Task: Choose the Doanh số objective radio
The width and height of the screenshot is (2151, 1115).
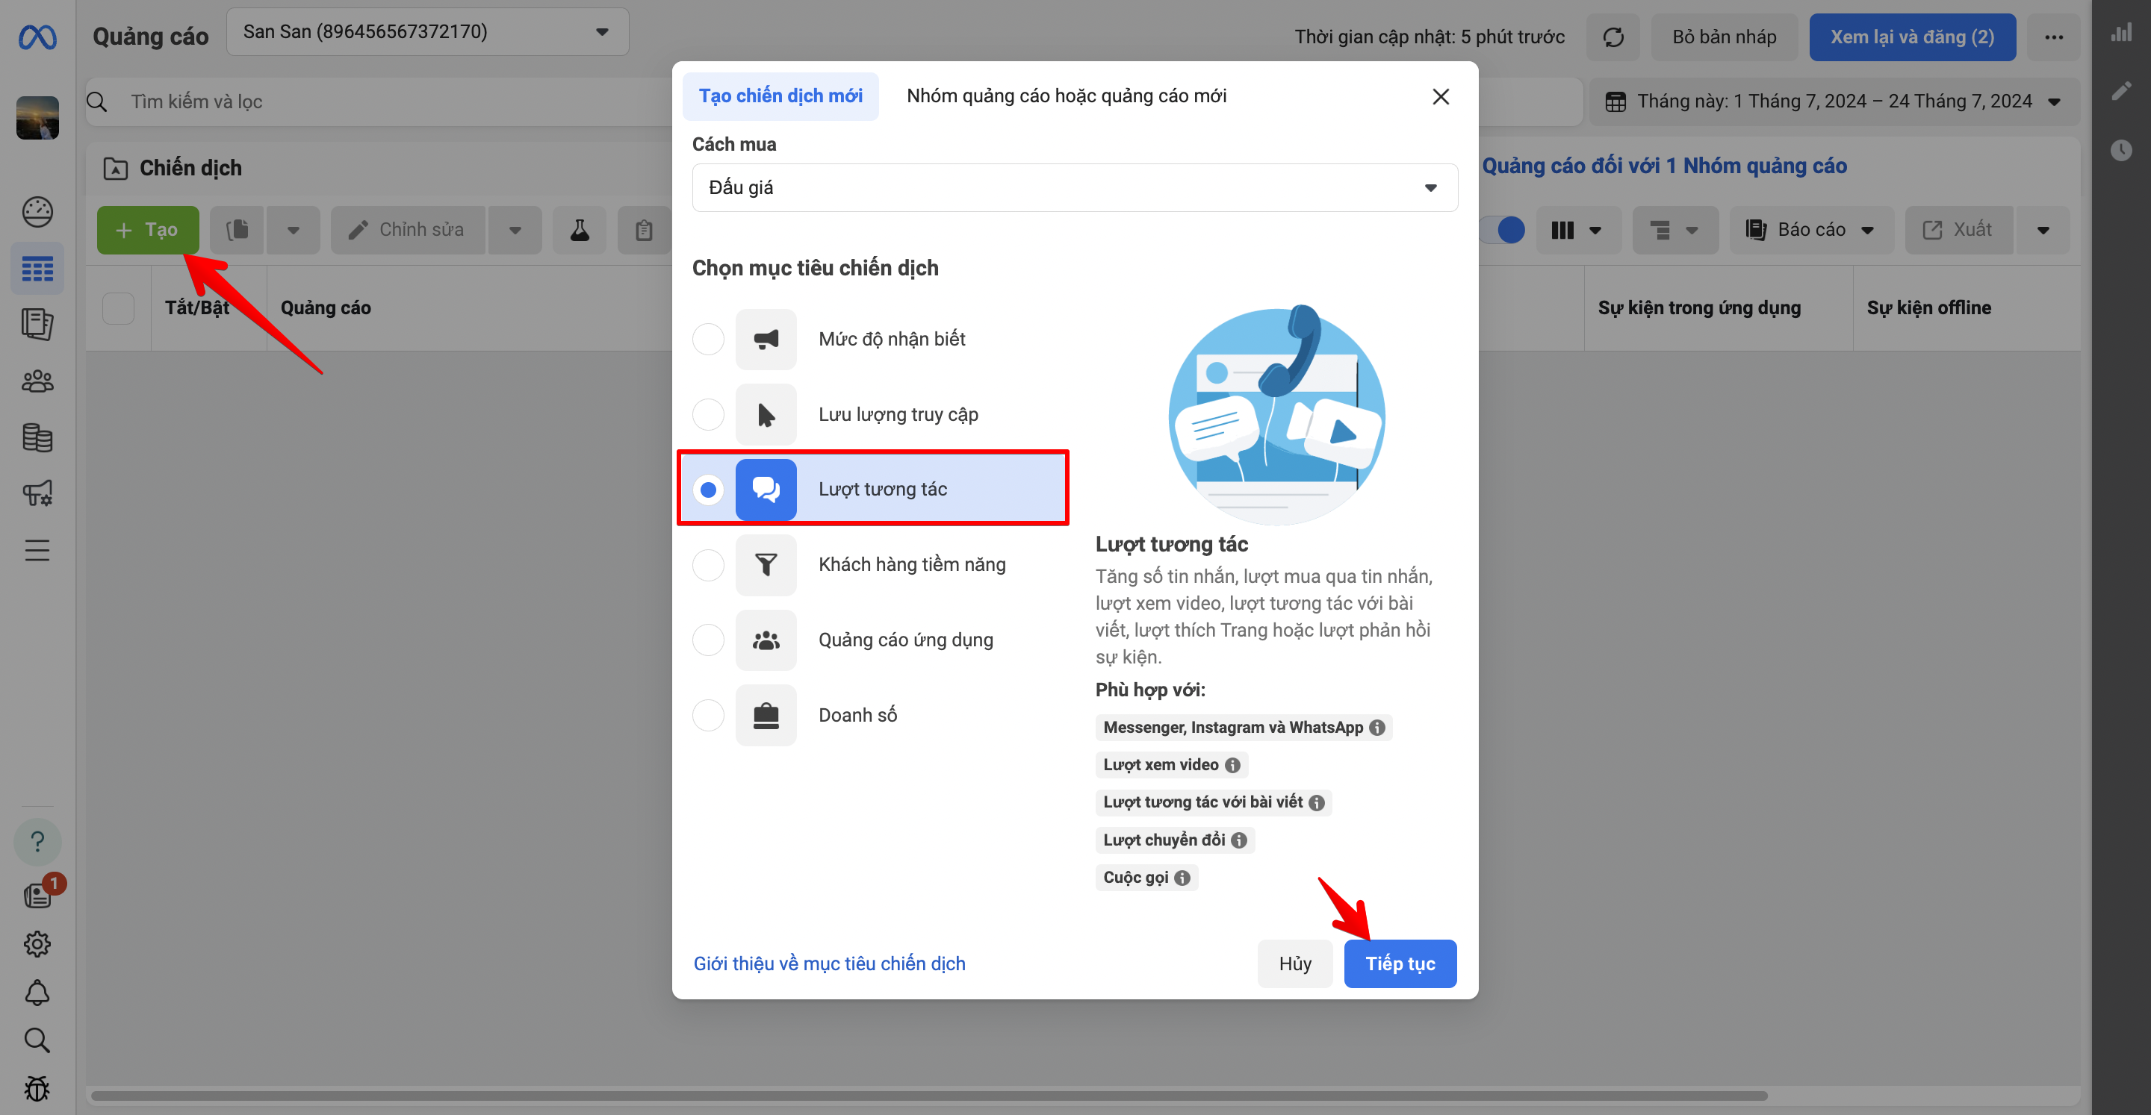Action: [708, 715]
